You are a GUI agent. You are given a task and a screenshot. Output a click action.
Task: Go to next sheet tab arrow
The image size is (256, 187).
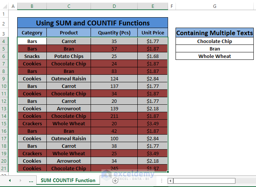(21, 181)
